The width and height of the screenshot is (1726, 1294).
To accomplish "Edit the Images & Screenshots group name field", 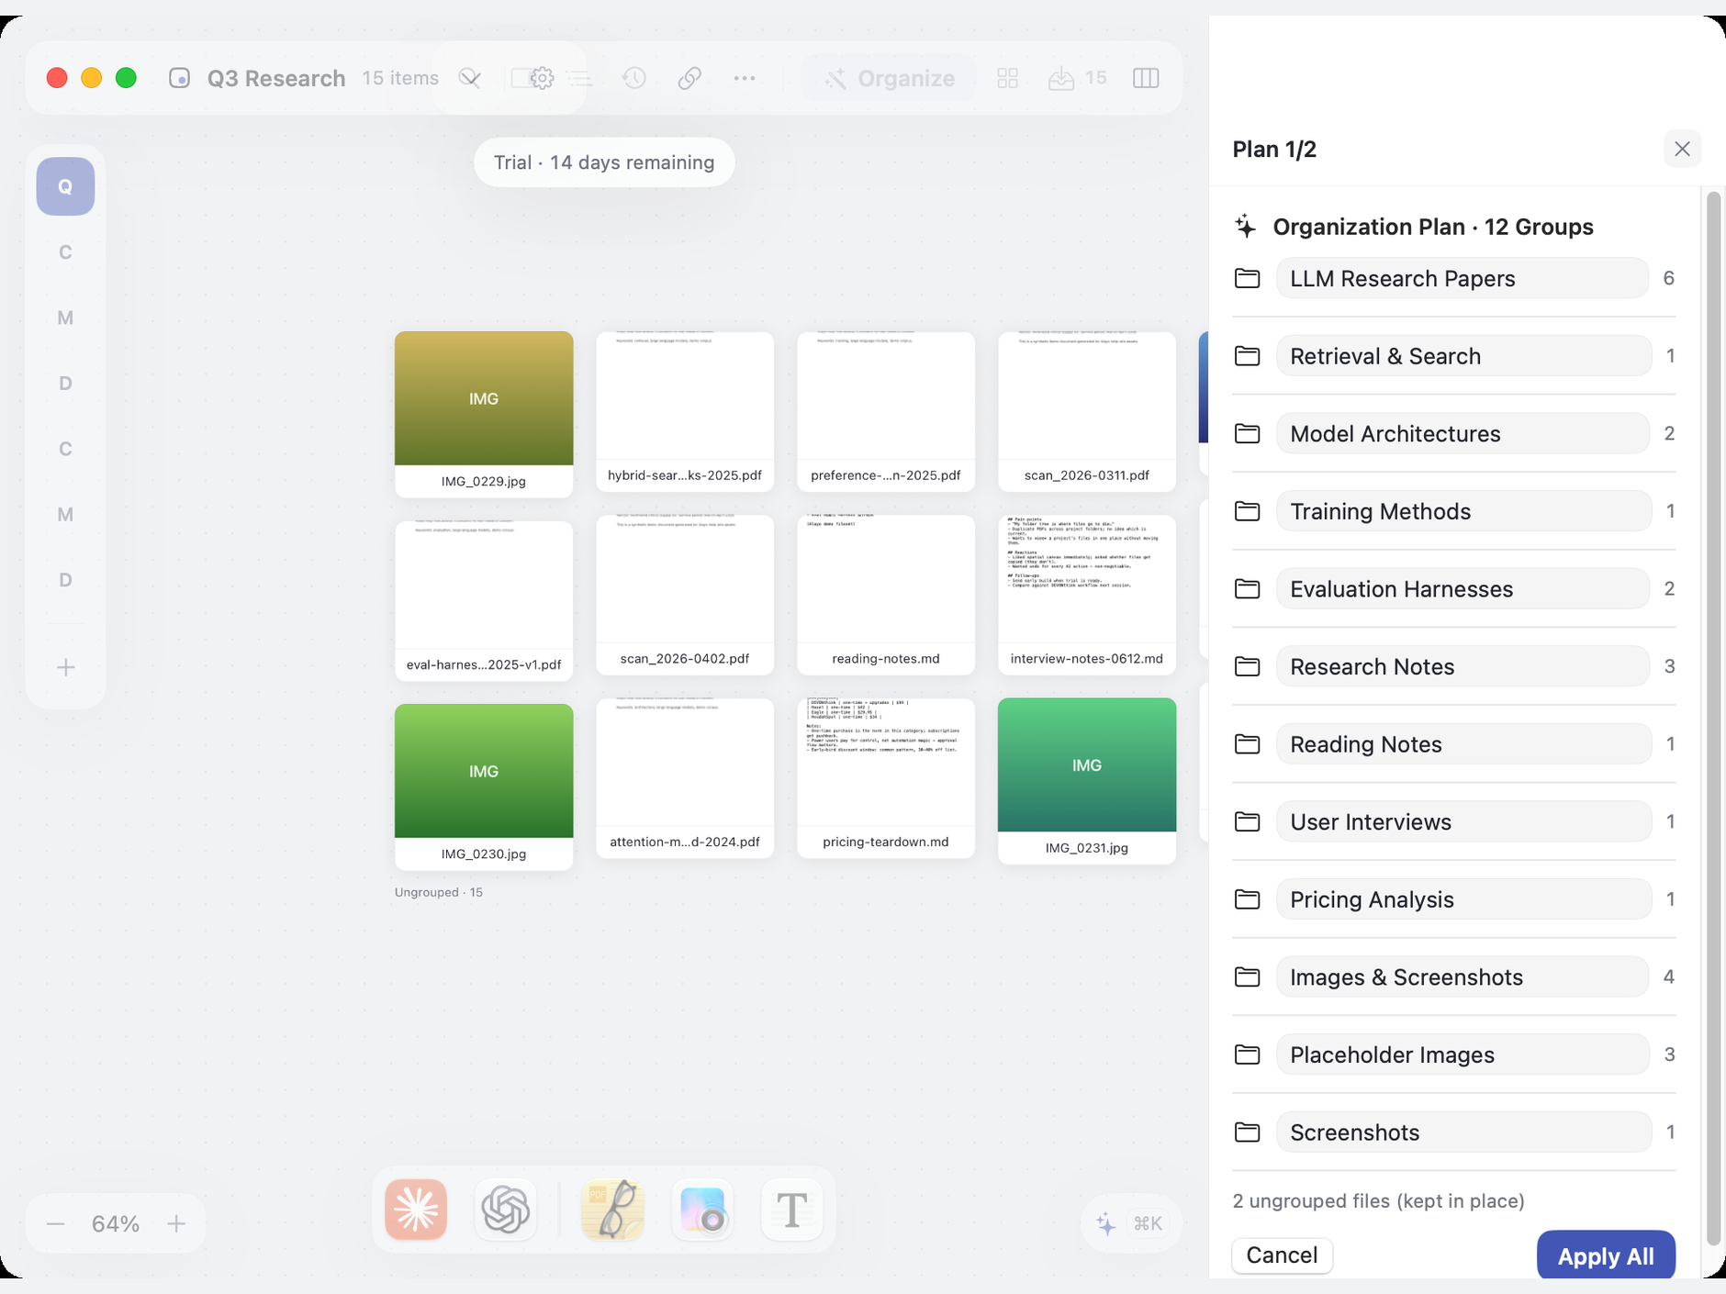I will point(1463,977).
